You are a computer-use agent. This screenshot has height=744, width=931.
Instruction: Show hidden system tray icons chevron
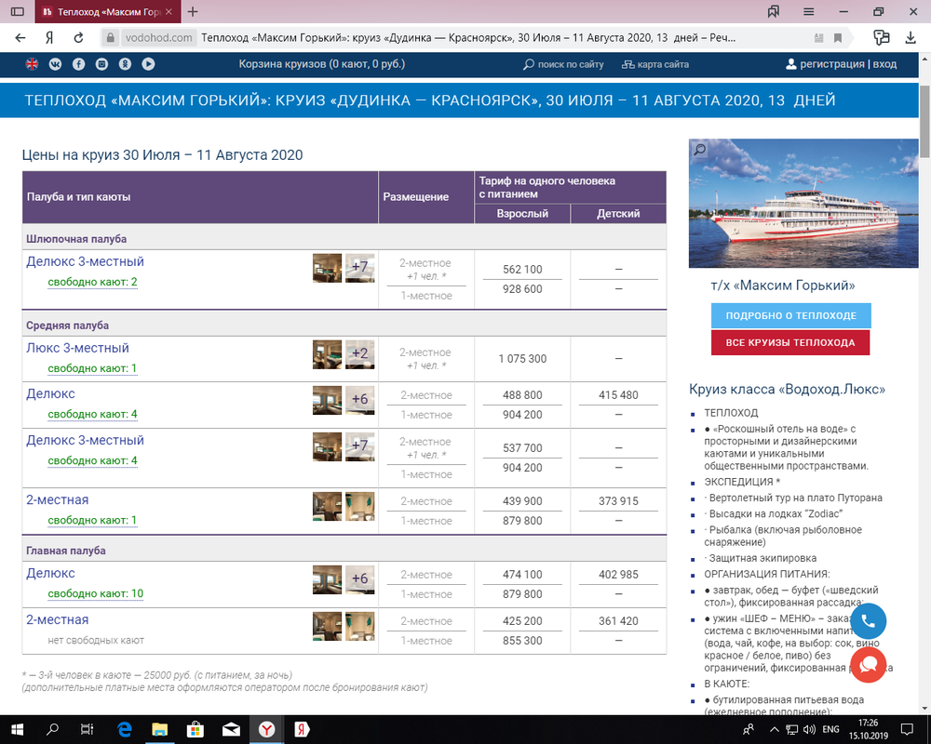(774, 729)
